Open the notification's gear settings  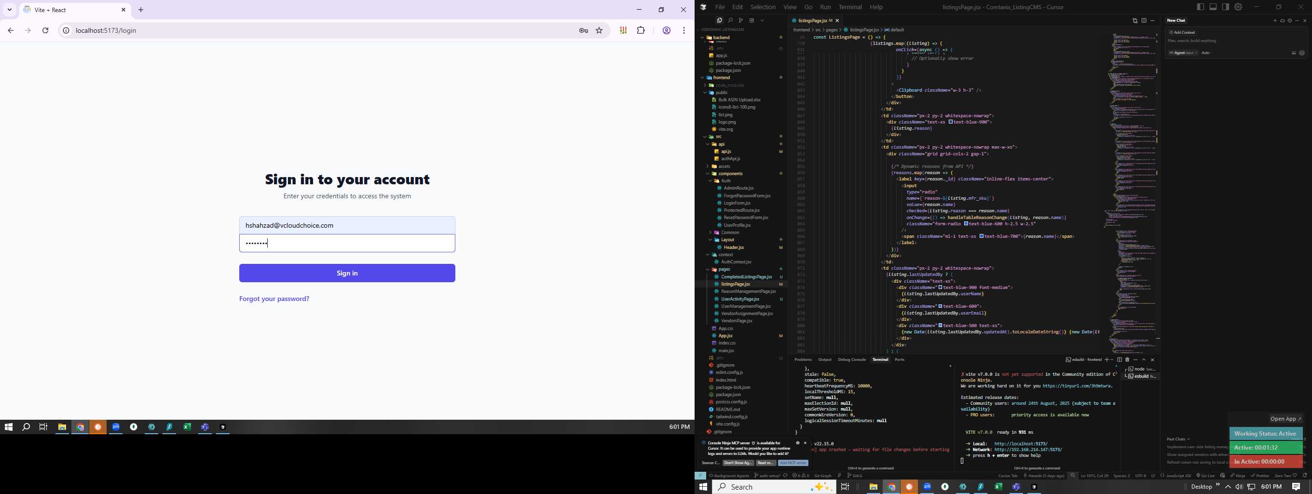coord(798,443)
